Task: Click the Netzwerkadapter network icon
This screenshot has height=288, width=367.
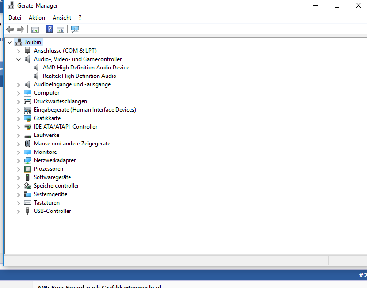Action: point(28,160)
